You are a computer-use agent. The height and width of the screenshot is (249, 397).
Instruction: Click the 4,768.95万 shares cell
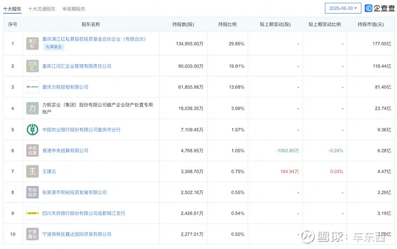(x=192, y=151)
